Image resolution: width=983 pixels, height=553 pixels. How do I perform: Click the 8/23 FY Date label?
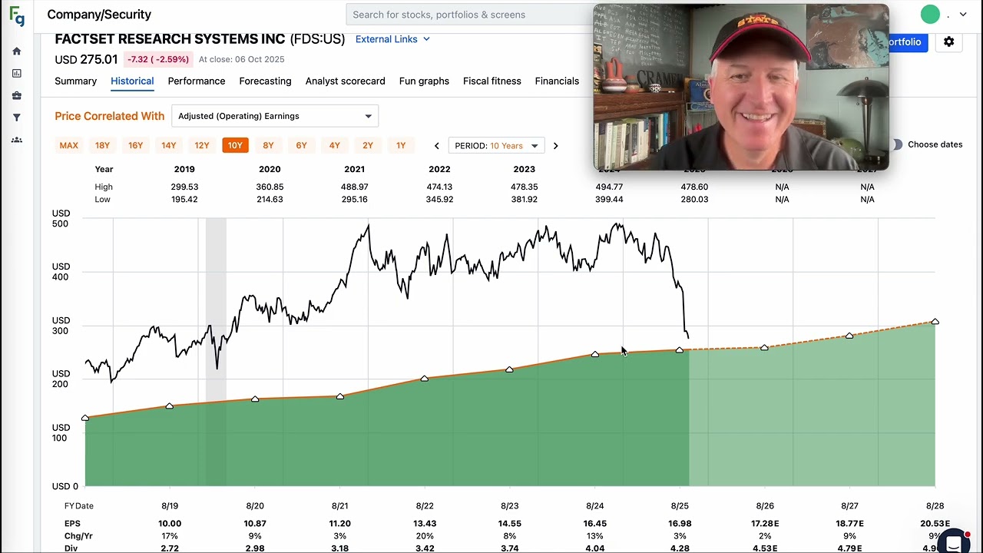point(510,506)
